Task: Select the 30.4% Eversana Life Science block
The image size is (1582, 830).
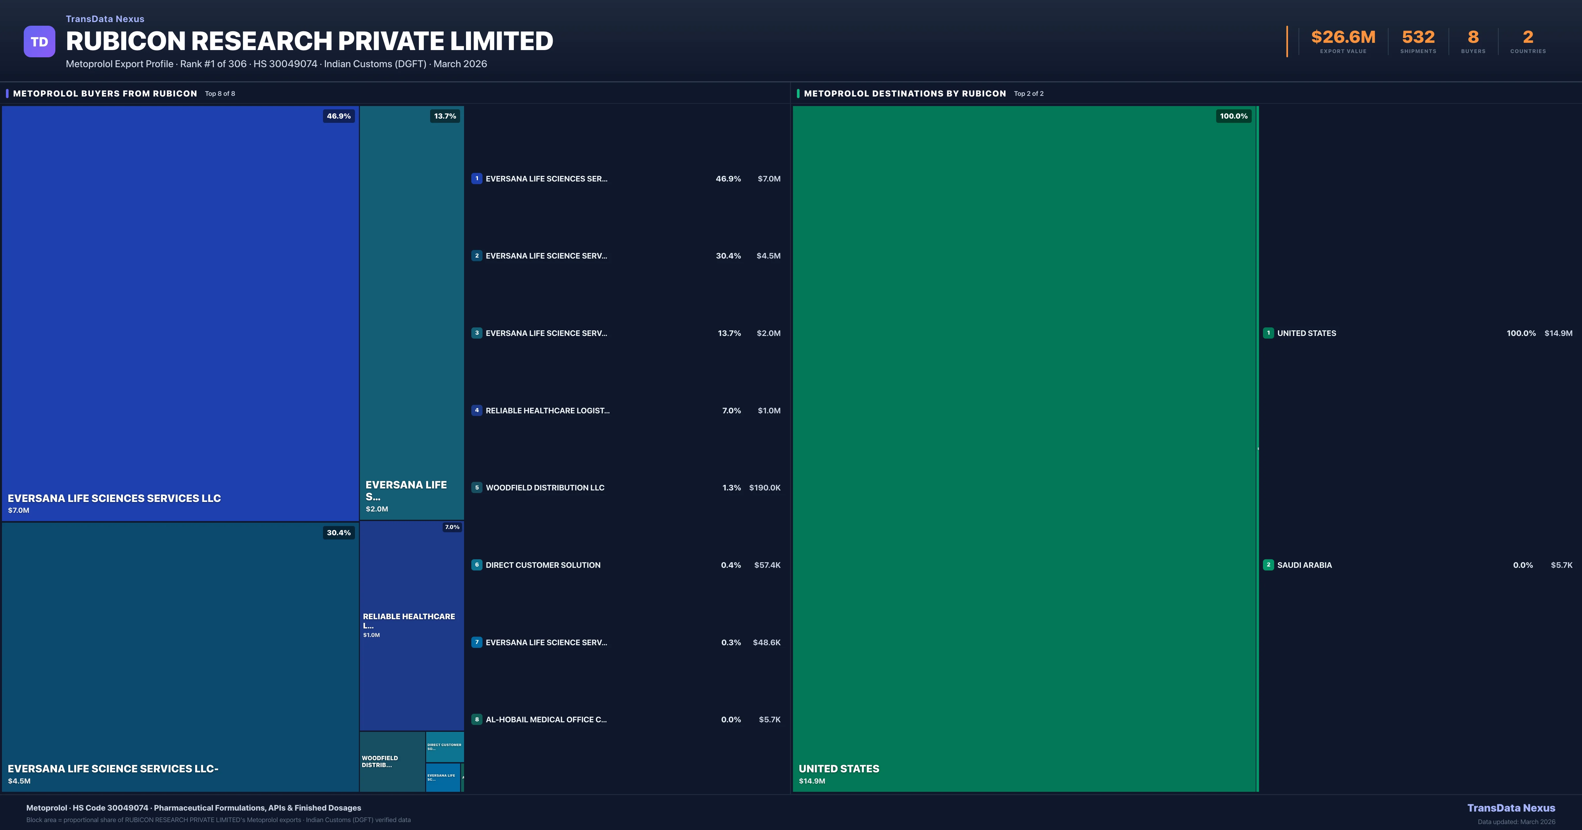Action: pyautogui.click(x=180, y=657)
